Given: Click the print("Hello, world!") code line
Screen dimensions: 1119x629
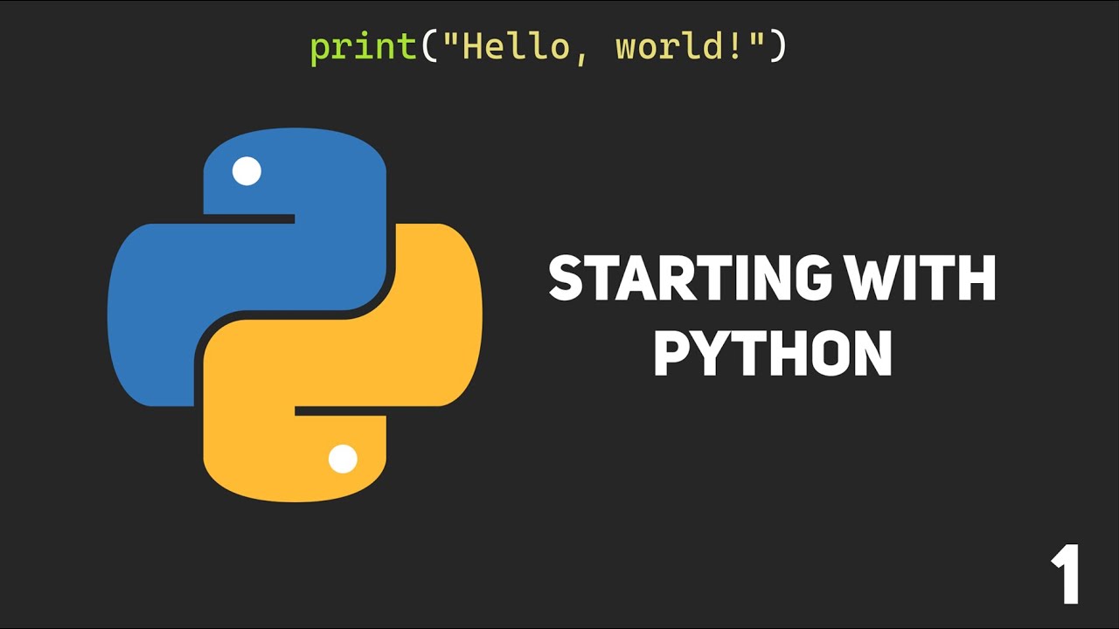Looking at the screenshot, I should point(549,46).
